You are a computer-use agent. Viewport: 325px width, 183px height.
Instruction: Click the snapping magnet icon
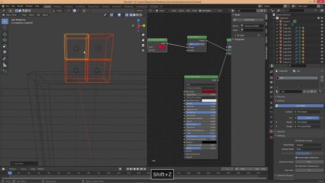[75, 11]
